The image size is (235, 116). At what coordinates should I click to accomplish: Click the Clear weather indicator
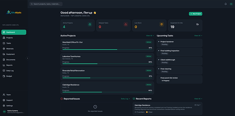click(149, 112)
